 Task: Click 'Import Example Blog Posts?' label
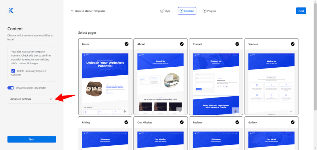[x=31, y=88]
